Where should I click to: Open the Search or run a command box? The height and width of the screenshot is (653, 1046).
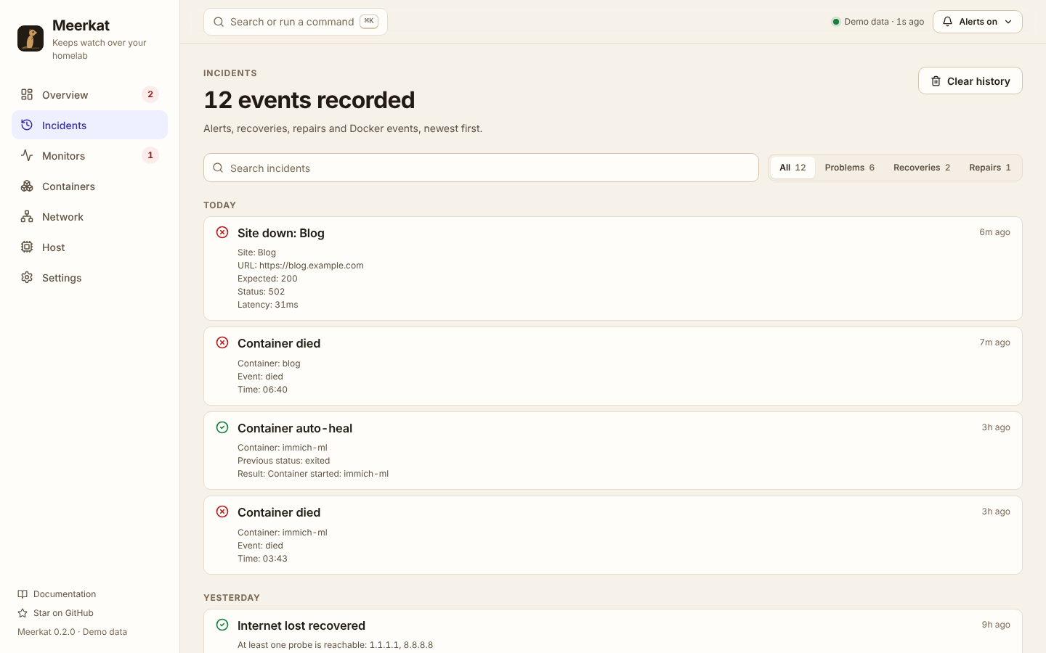coord(296,22)
